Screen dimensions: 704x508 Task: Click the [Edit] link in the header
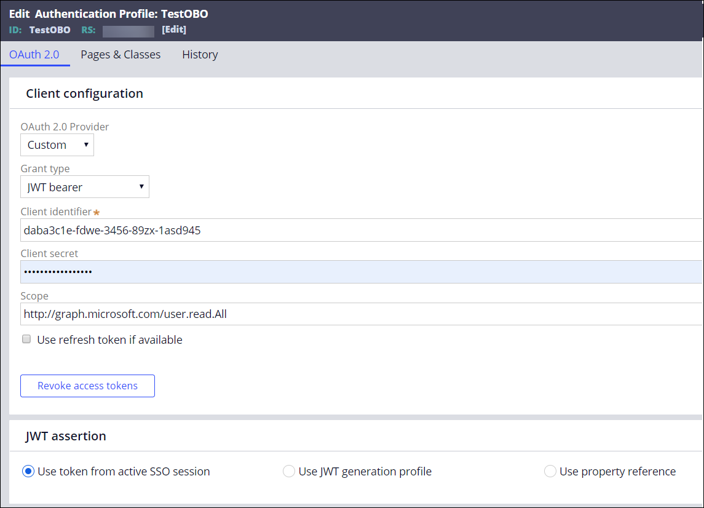click(174, 30)
